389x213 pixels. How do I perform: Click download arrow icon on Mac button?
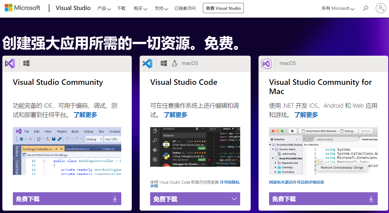pyautogui.click(x=371, y=199)
